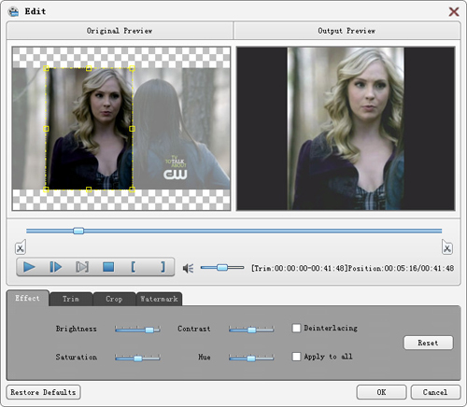Click the Output Preview header
This screenshot has width=467, height=407.
coord(347,31)
